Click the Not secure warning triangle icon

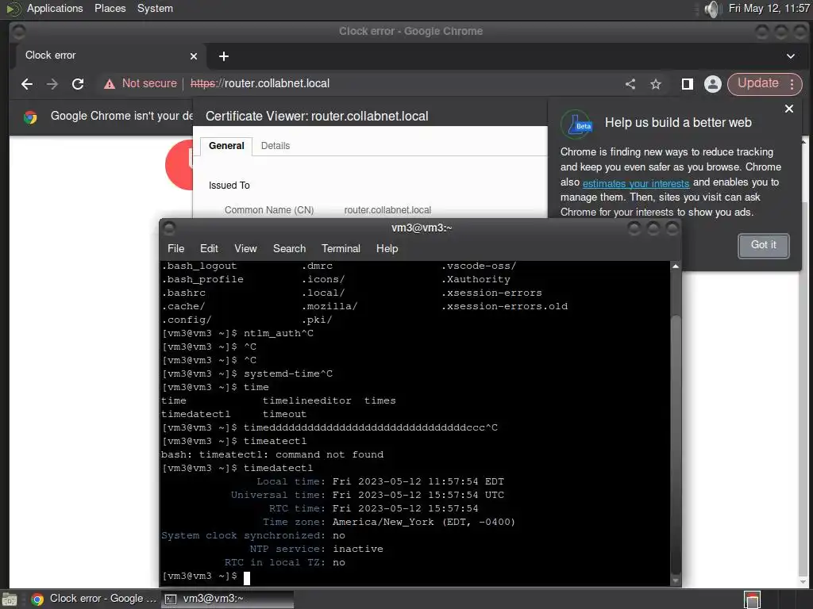pyautogui.click(x=110, y=84)
